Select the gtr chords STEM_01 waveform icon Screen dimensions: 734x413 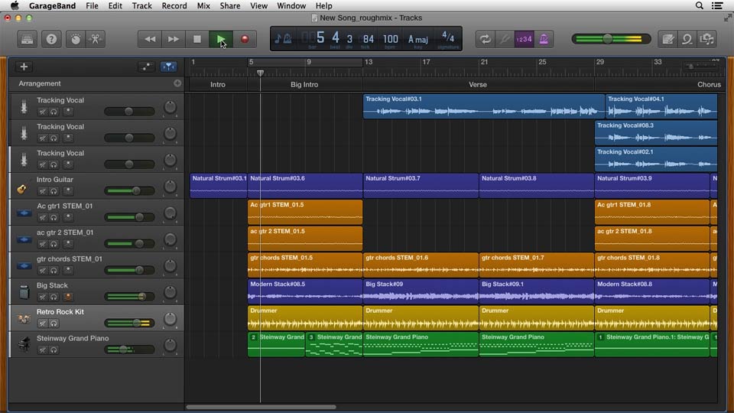(x=24, y=266)
